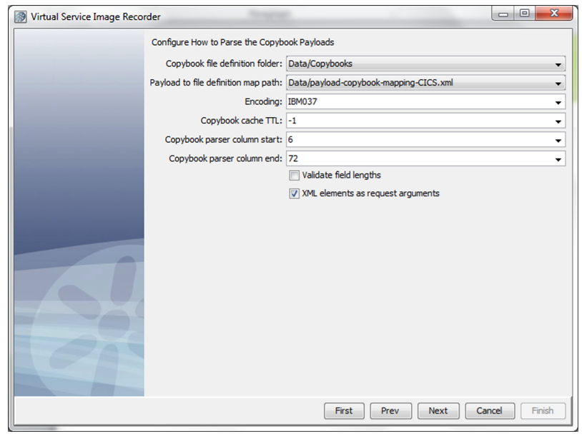Image resolution: width=582 pixels, height=439 pixels.
Task: Enable Validate field lengths
Action: [x=294, y=175]
